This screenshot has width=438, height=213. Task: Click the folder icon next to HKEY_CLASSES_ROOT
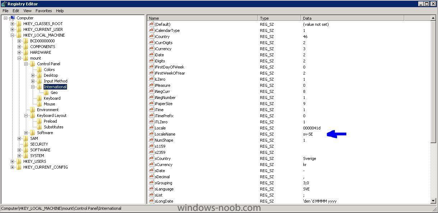tap(19, 24)
